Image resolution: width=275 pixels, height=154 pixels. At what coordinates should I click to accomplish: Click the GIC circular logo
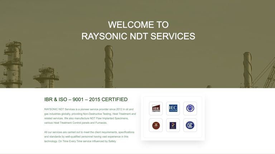click(190, 125)
